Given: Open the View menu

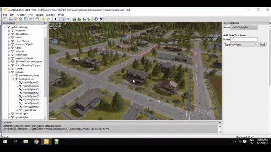Looking at the screenshot, I should click(x=30, y=15).
